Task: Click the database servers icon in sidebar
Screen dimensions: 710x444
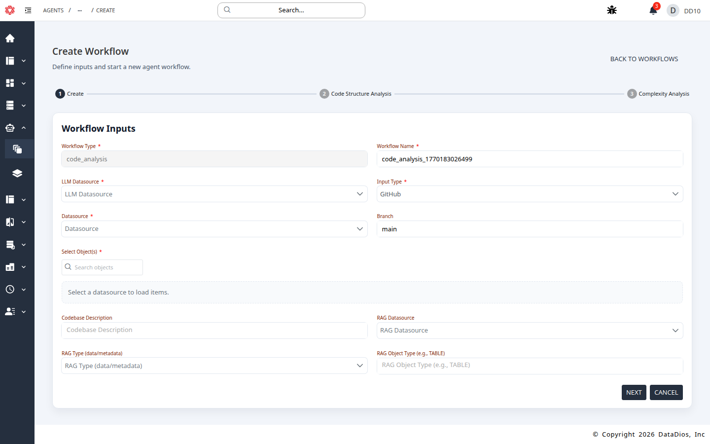Action: [10, 105]
